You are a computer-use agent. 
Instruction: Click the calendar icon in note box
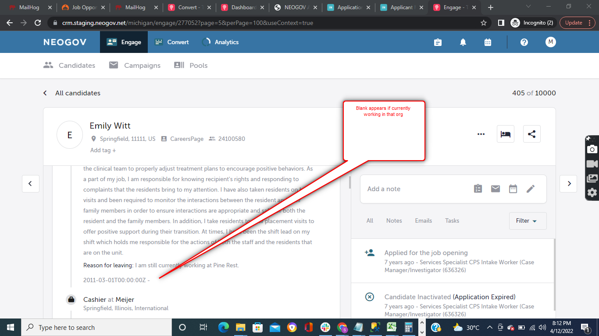(513, 189)
